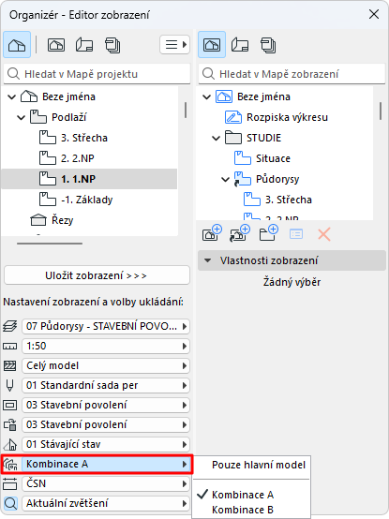Click the red delete X icon
389x519 pixels.
pyautogui.click(x=324, y=234)
